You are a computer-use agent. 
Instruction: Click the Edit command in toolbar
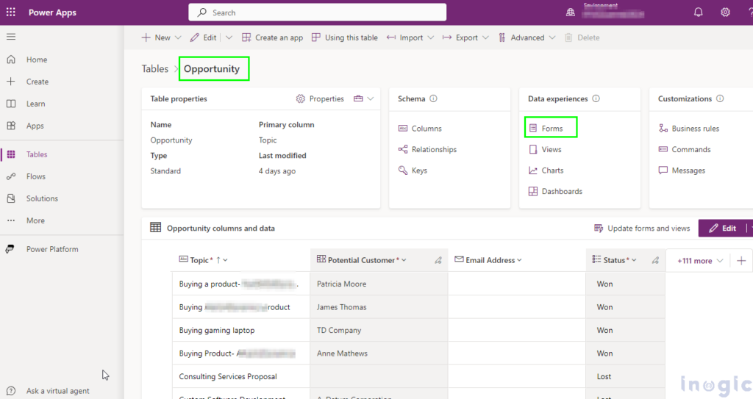click(204, 37)
